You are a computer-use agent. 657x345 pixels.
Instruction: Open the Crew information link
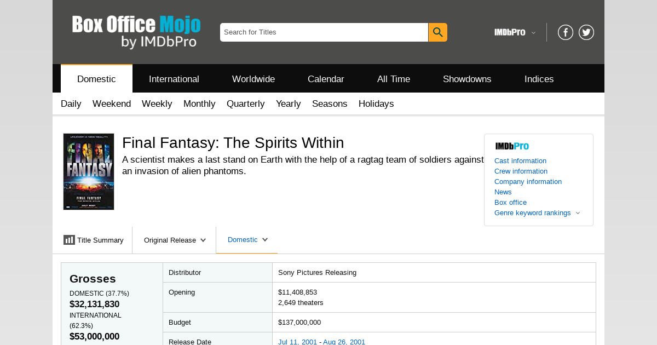coord(521,171)
